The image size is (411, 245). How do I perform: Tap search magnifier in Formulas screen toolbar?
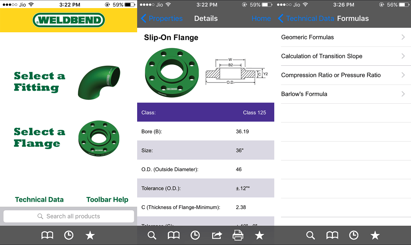[x=311, y=235]
